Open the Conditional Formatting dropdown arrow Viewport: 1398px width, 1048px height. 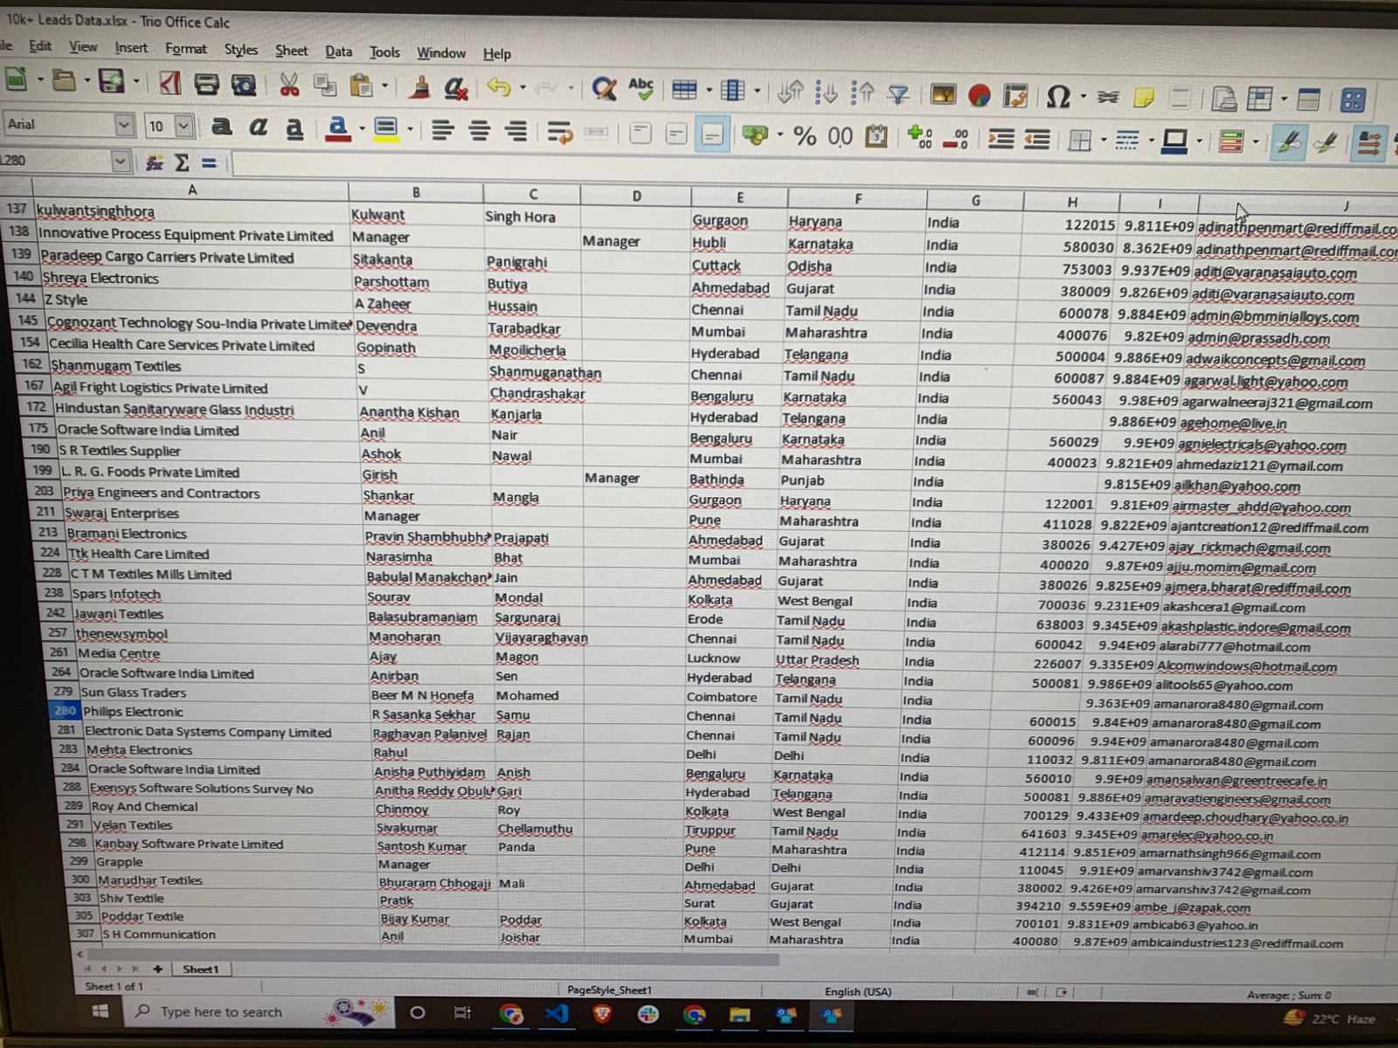tap(1256, 142)
